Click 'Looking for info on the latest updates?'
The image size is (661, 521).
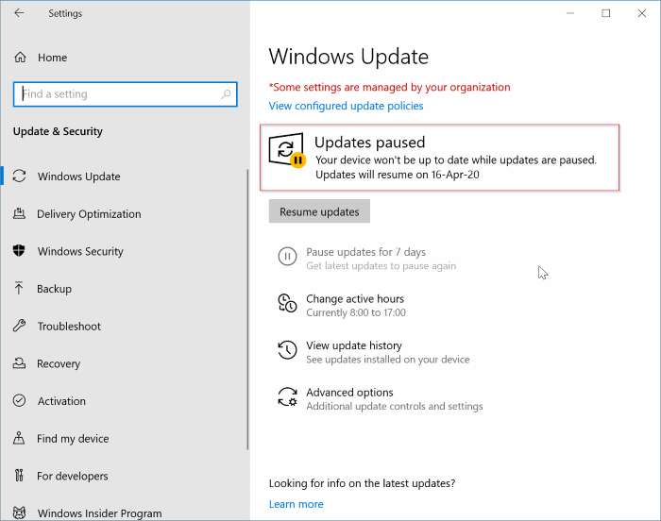pos(362,483)
